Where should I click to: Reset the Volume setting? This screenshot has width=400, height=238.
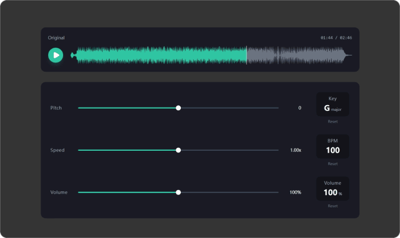tap(333, 206)
